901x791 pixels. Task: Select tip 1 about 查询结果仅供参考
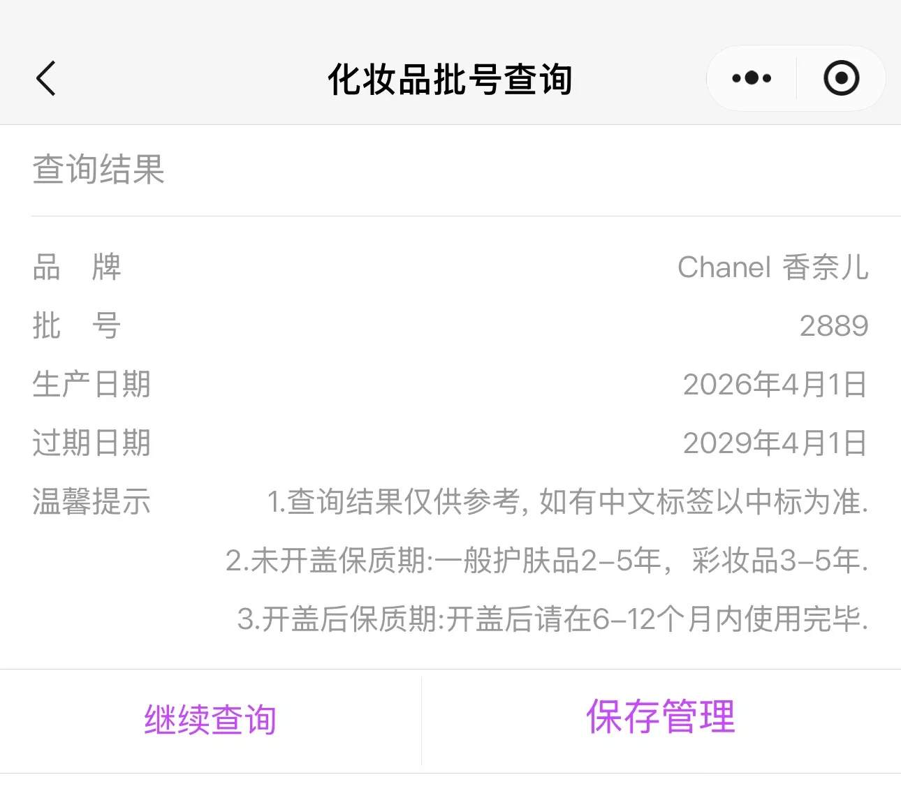[568, 502]
